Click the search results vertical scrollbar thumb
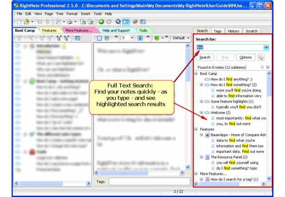Viewport: 285px width, 197px height. pos(269,86)
